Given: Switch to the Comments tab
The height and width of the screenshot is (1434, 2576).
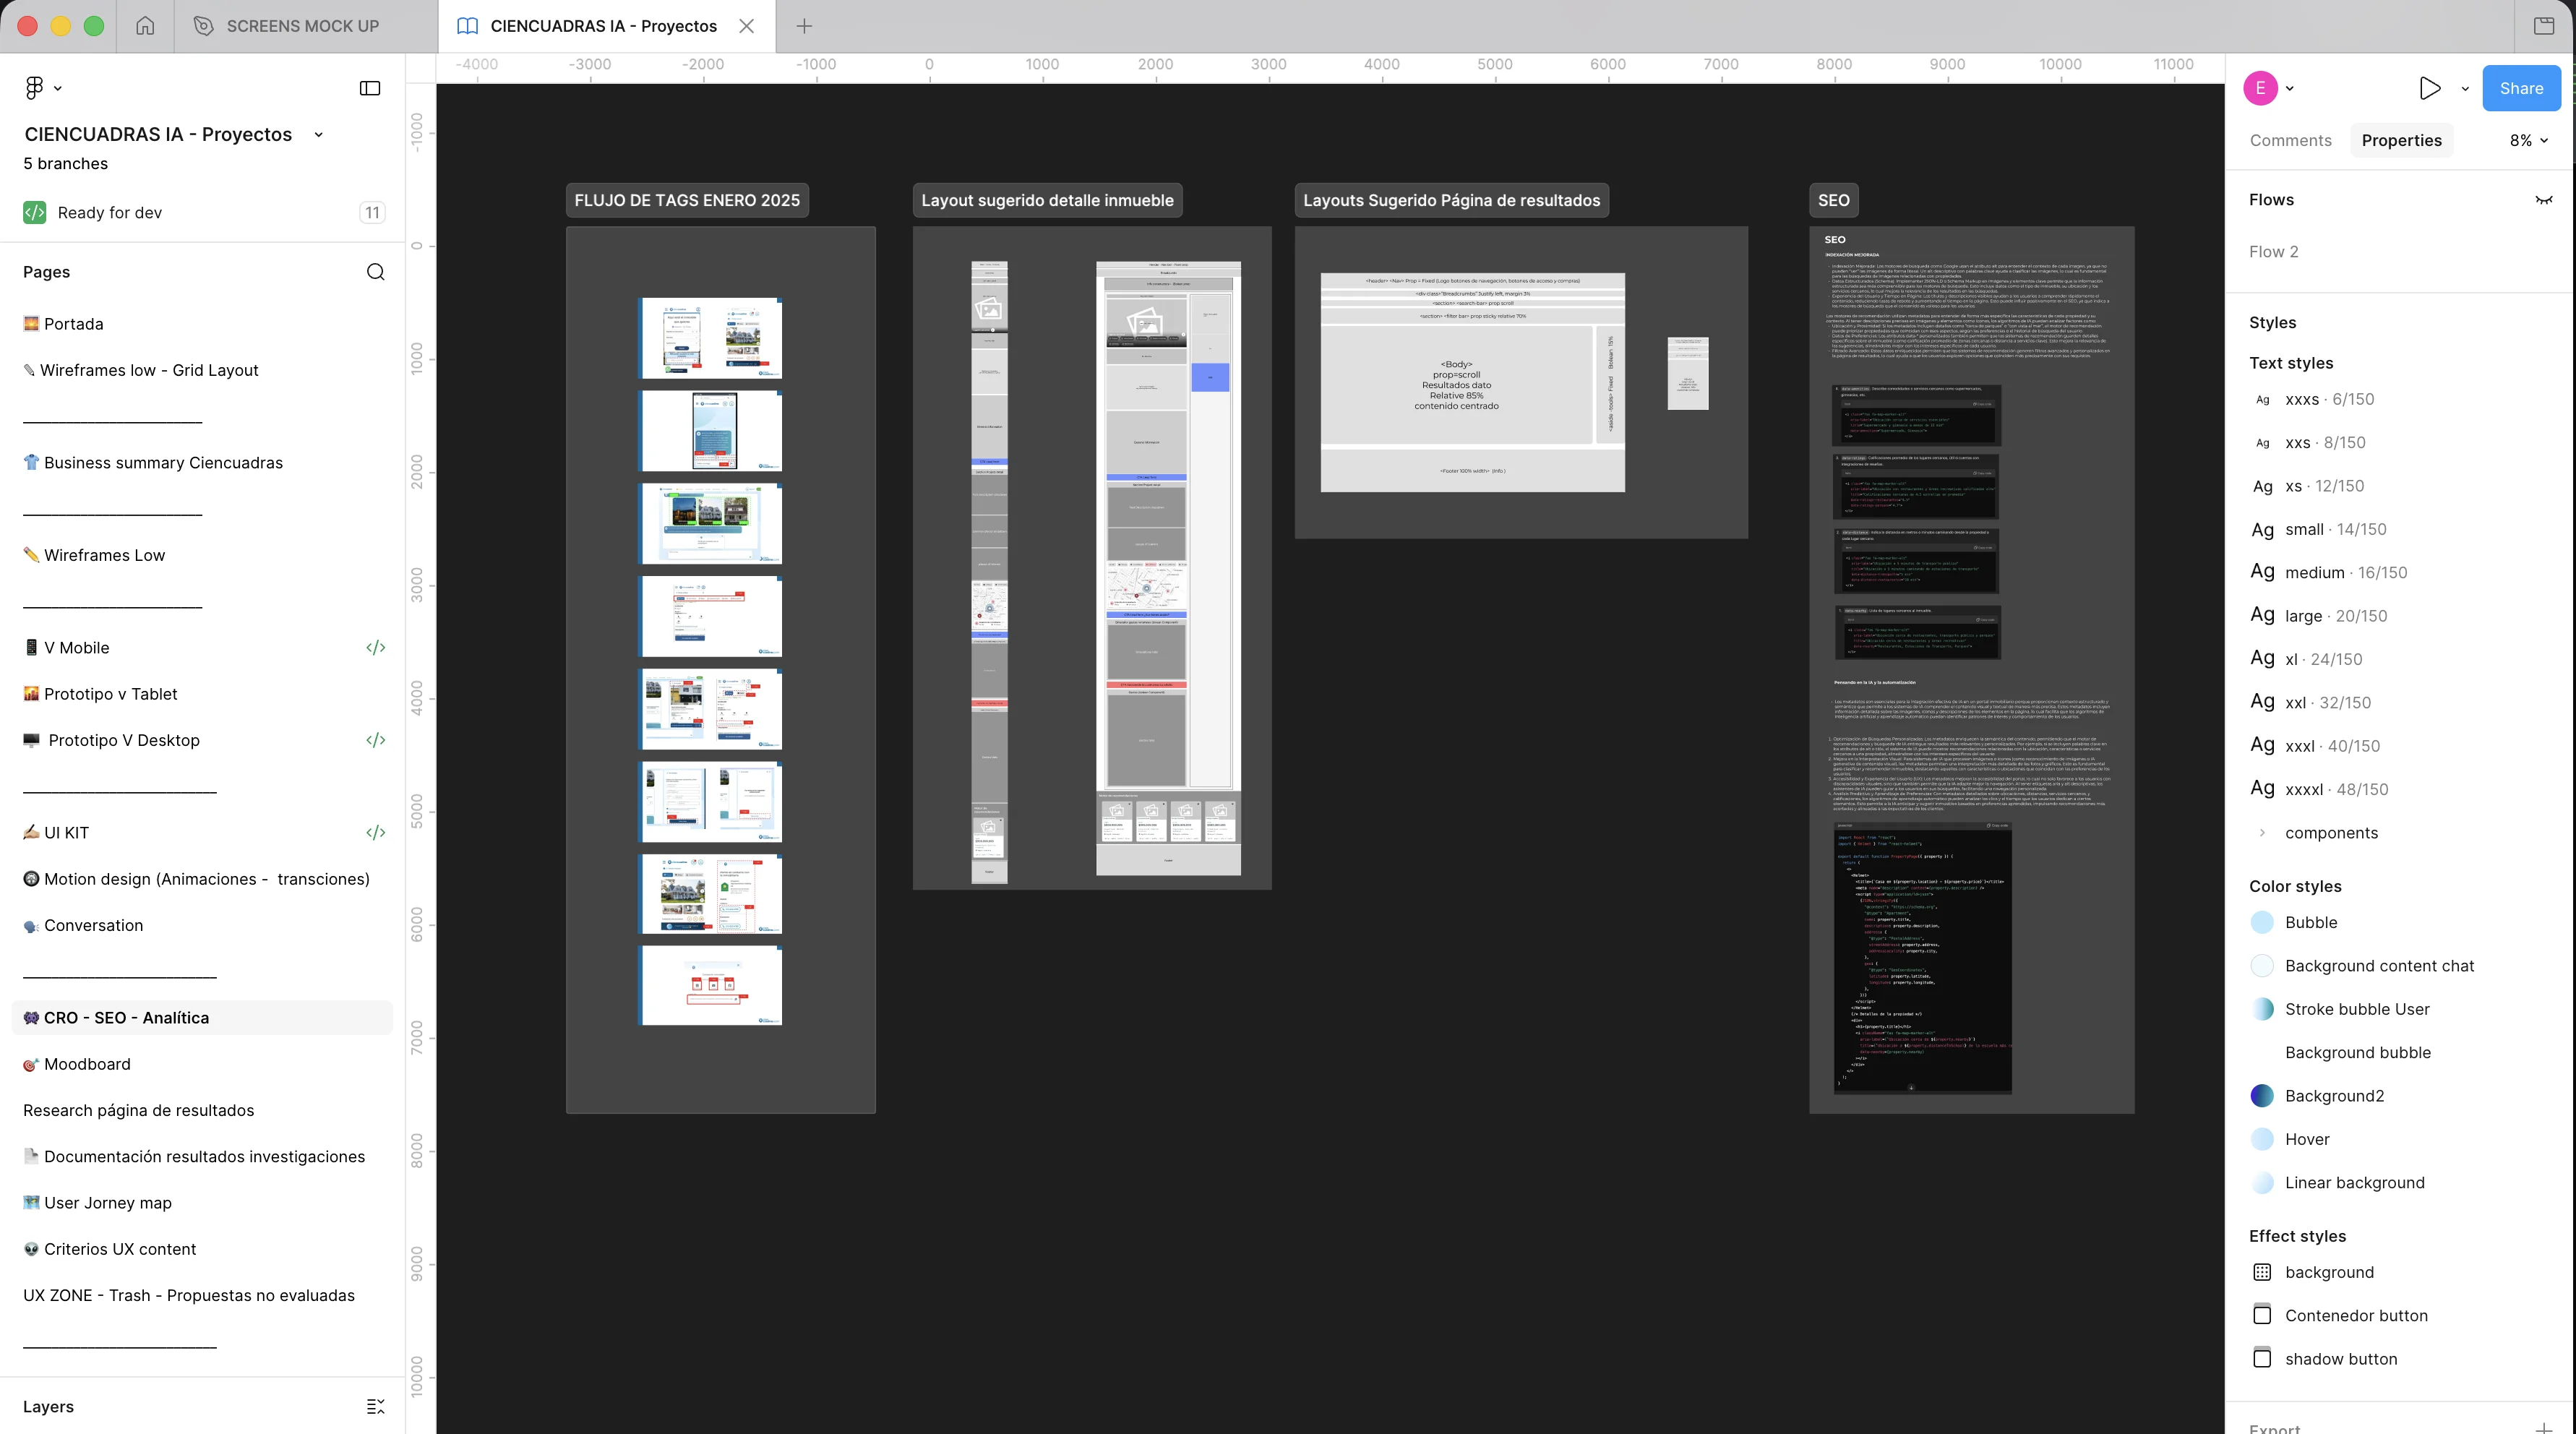Looking at the screenshot, I should (x=2290, y=141).
